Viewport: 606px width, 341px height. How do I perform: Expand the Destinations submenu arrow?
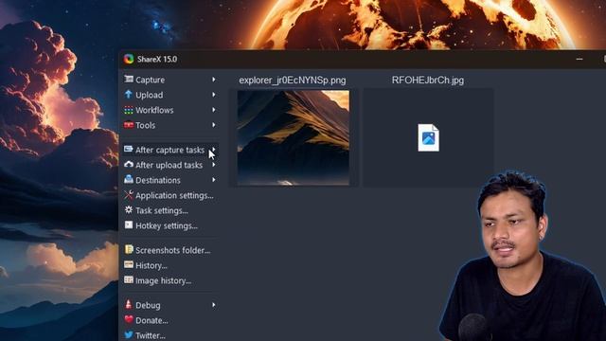(213, 180)
